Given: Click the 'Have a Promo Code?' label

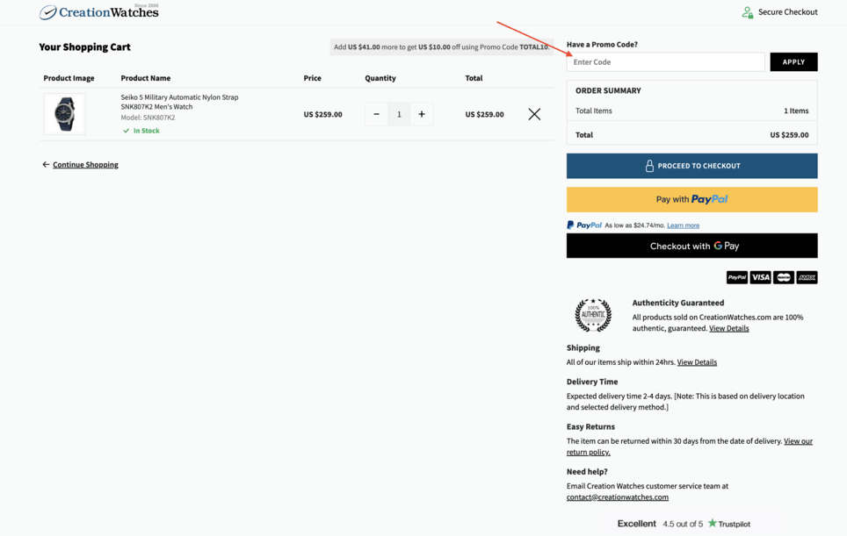Looking at the screenshot, I should tap(602, 44).
